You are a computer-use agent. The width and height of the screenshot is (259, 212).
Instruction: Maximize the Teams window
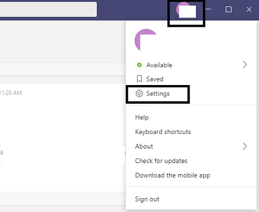tap(229, 9)
